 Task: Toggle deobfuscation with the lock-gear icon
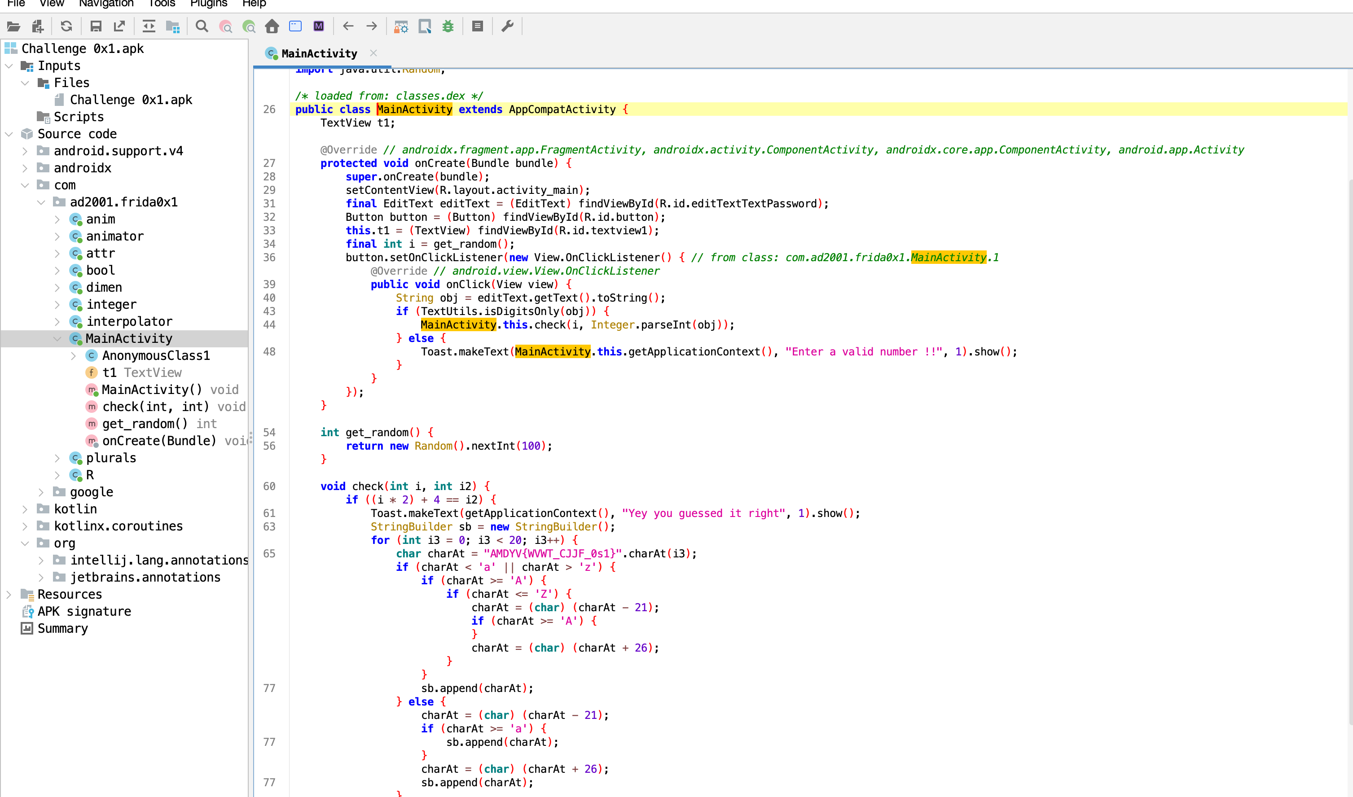(401, 26)
